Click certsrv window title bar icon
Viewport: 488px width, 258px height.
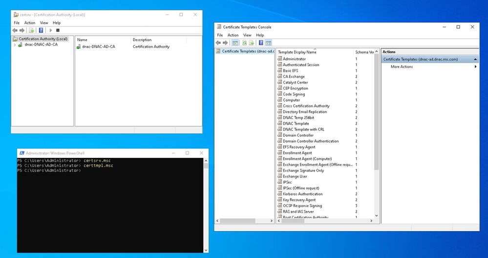16,15
